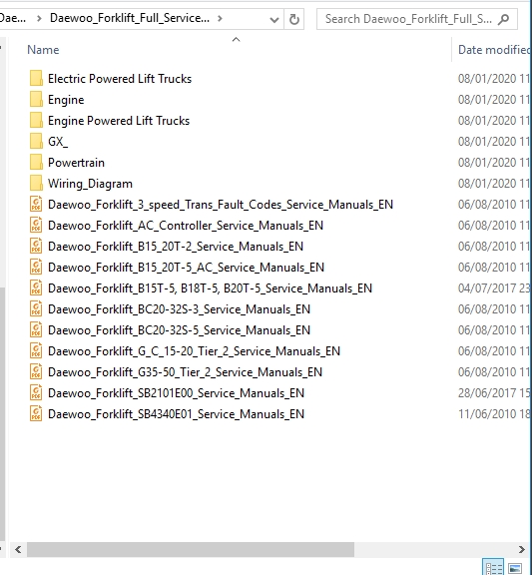Select the Wiring_Diagram folder name
The width and height of the screenshot is (532, 575).
[x=90, y=184]
